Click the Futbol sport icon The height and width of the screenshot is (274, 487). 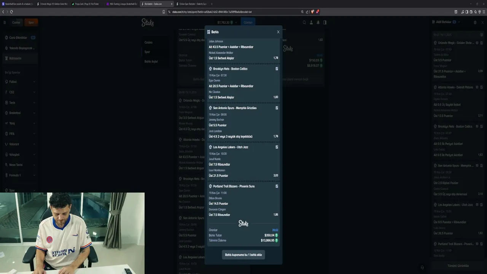[6, 81]
